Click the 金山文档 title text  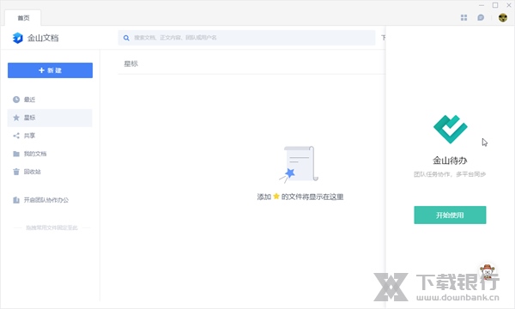43,38
